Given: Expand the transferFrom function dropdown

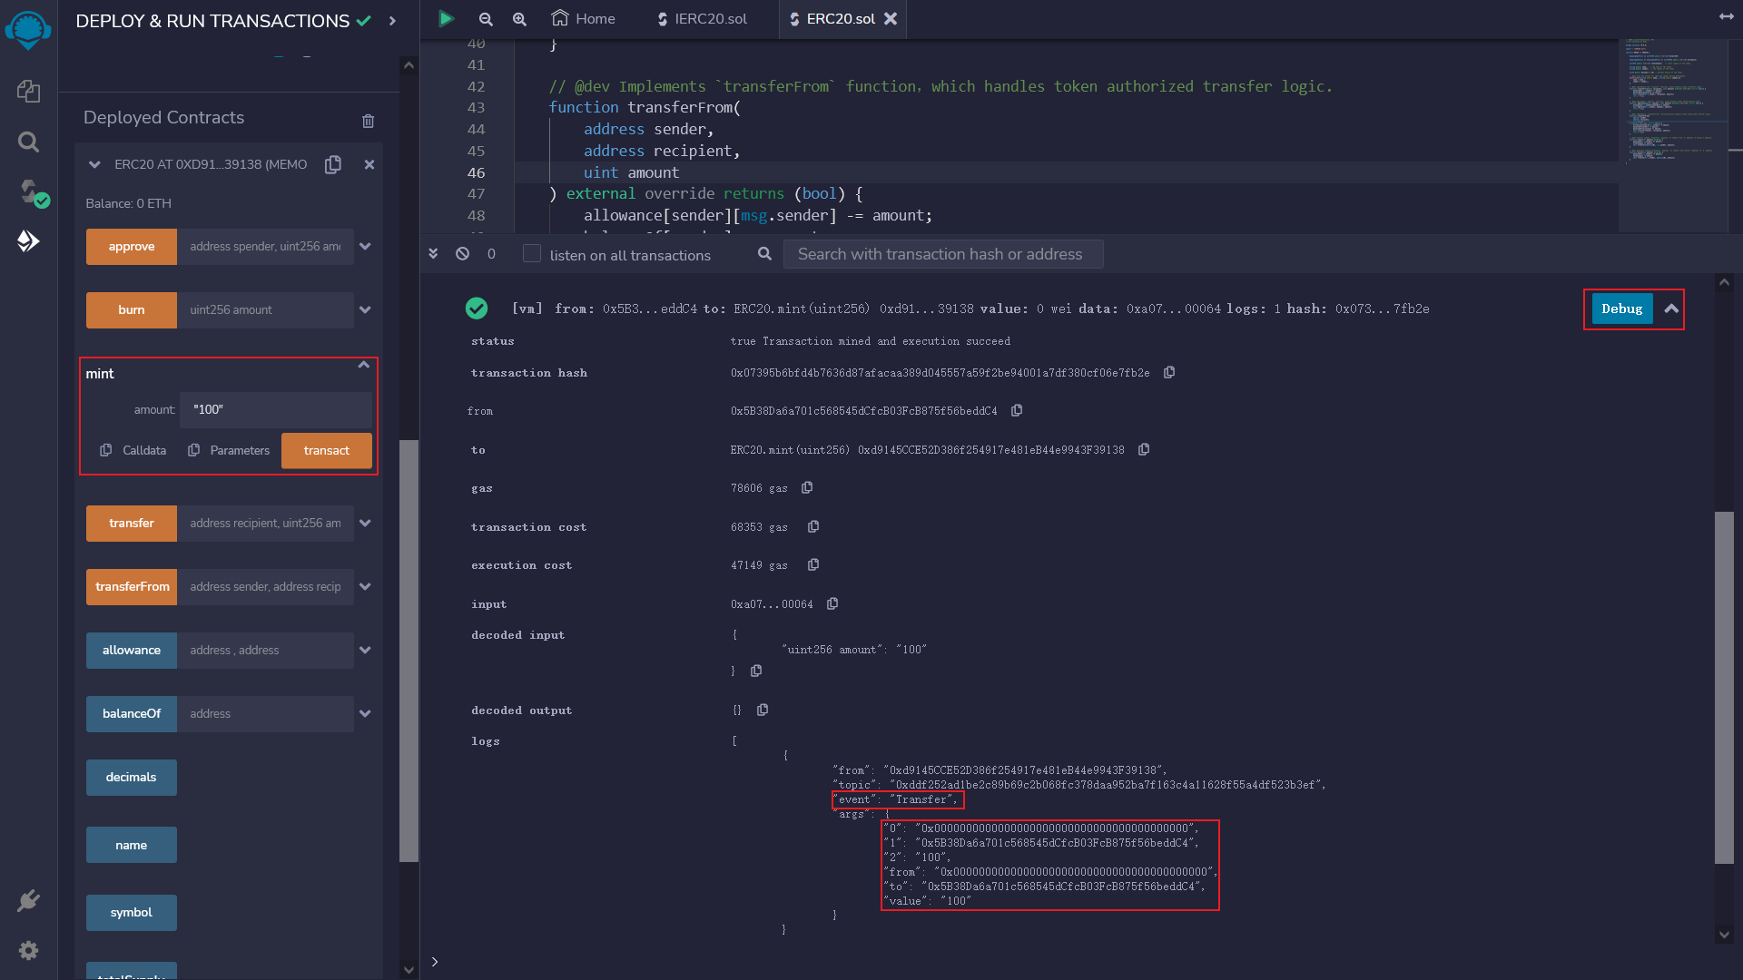Looking at the screenshot, I should pyautogui.click(x=367, y=586).
